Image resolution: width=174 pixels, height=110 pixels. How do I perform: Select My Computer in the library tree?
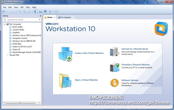[x=15, y=24]
